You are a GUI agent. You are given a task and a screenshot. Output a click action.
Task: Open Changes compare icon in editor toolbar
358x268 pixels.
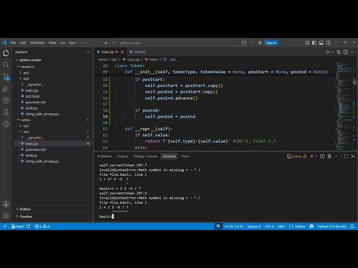coord(338,52)
